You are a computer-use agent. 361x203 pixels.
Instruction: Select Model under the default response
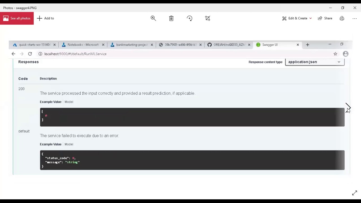coord(69,144)
